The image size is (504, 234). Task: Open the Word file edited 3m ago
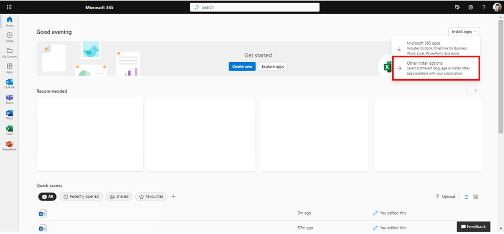click(42, 213)
